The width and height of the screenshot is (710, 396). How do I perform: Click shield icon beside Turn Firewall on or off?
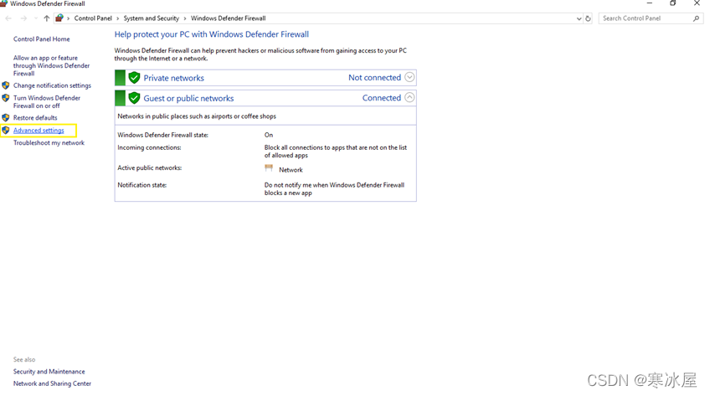pos(6,98)
